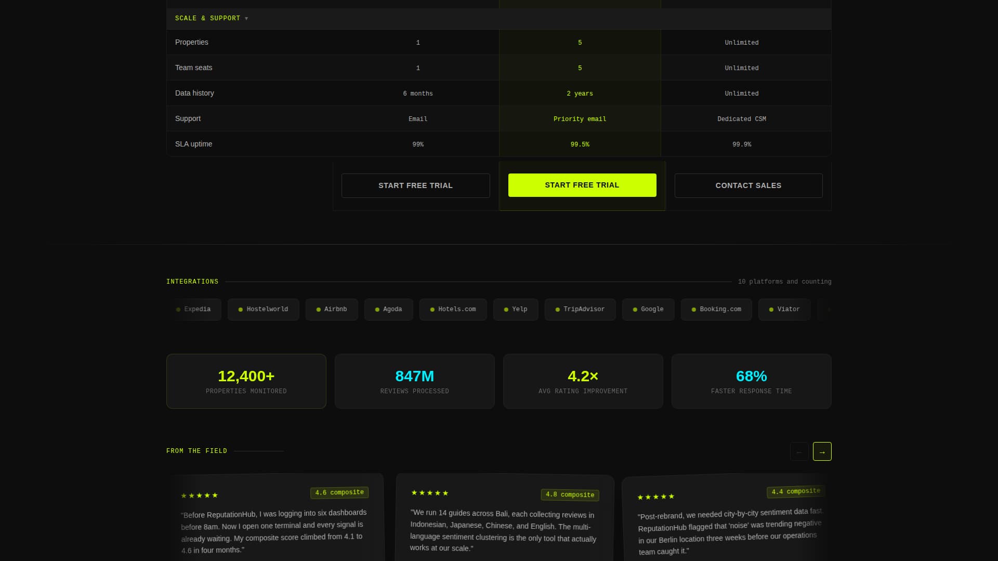Click the From The Field heading
The height and width of the screenshot is (561, 998).
coord(196,451)
